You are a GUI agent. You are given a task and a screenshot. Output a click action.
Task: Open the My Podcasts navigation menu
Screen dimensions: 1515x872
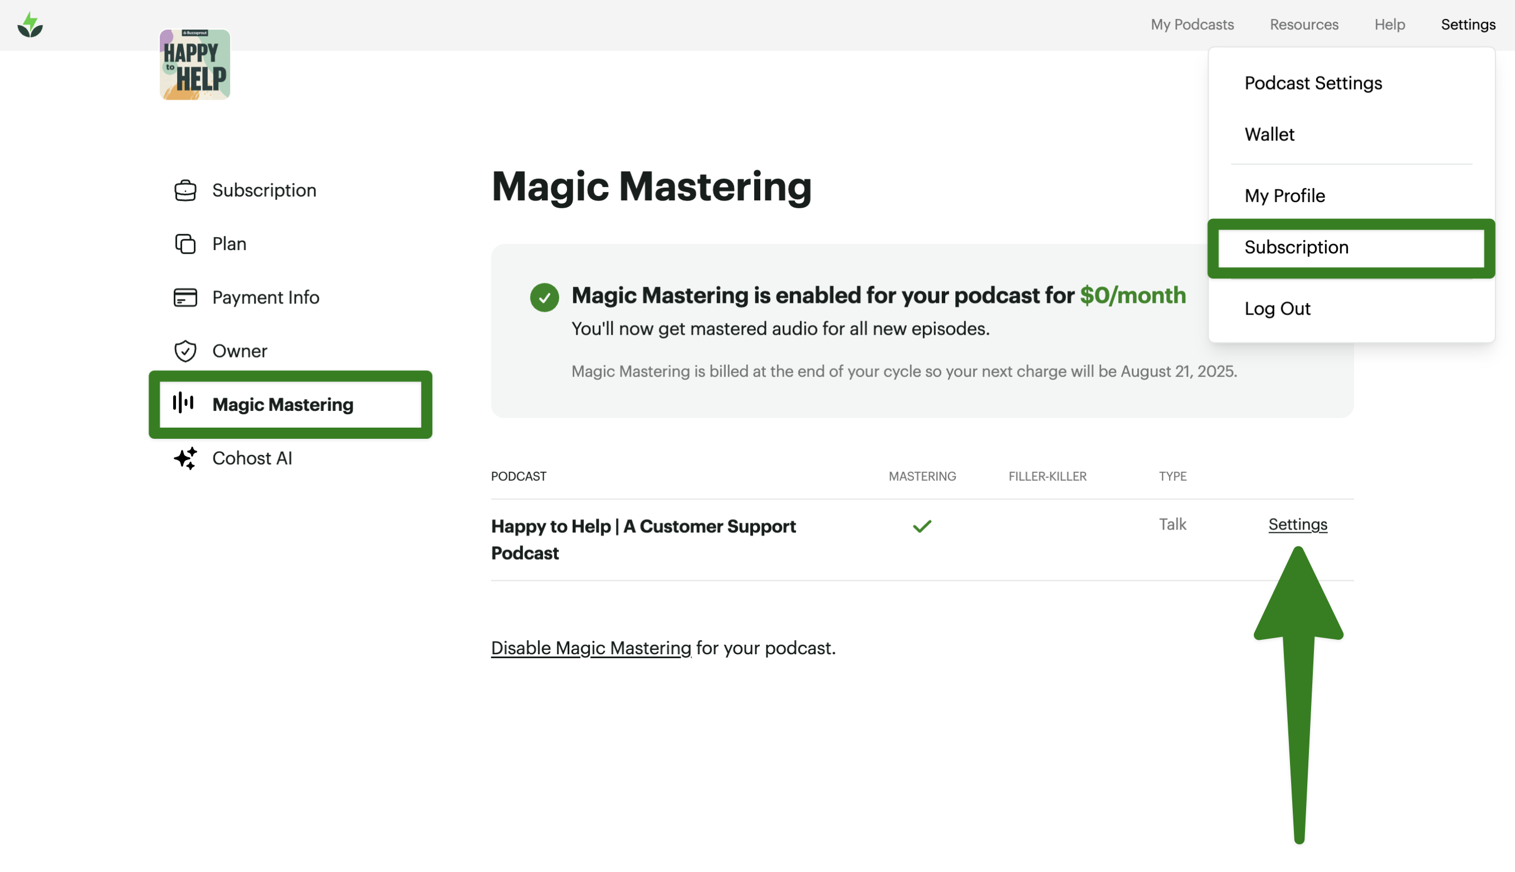(1191, 25)
